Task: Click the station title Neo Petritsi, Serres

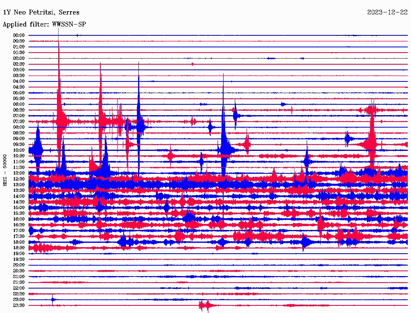Action: click(x=41, y=12)
